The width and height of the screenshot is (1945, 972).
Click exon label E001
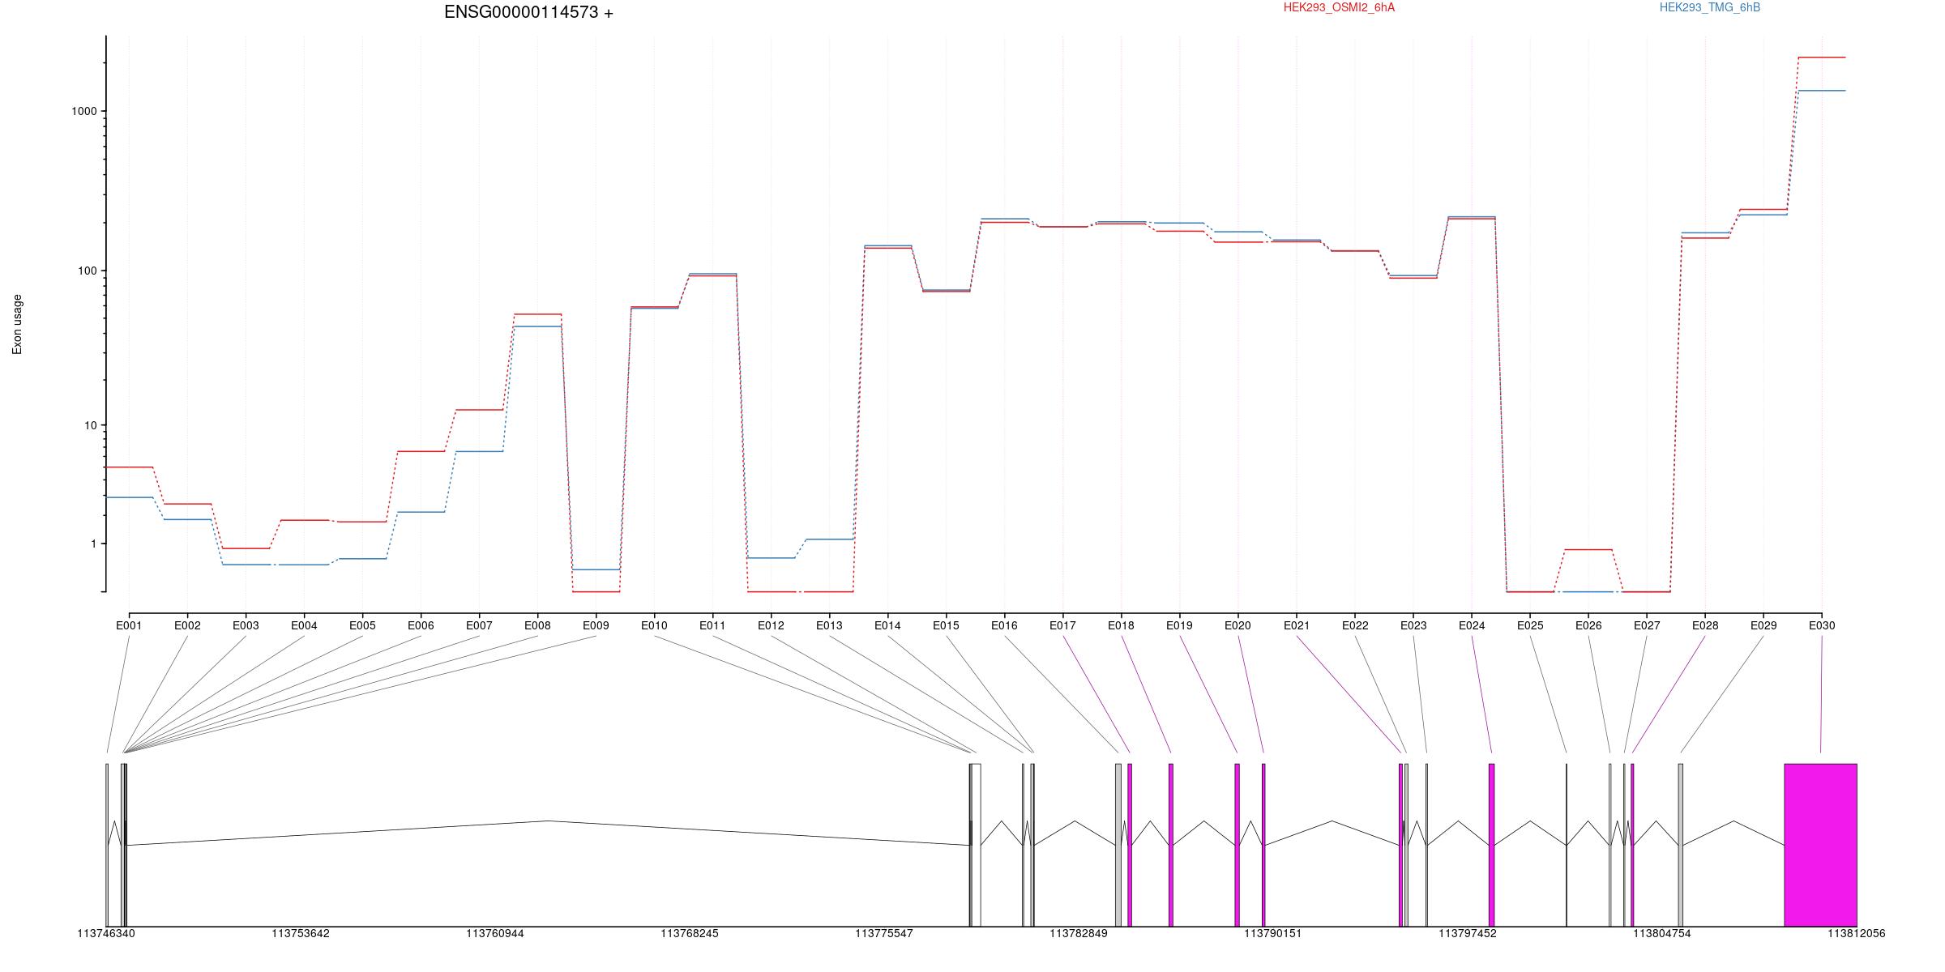click(x=129, y=625)
